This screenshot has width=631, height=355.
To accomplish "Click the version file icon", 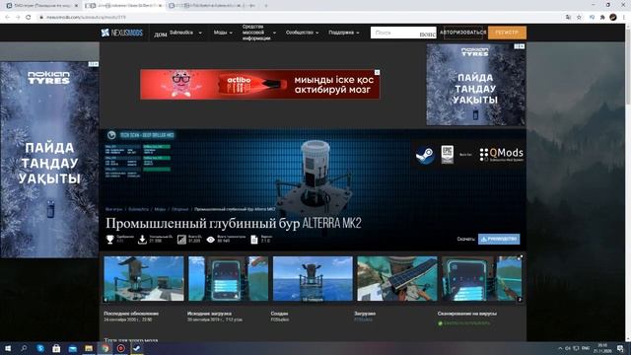I will tap(254, 240).
